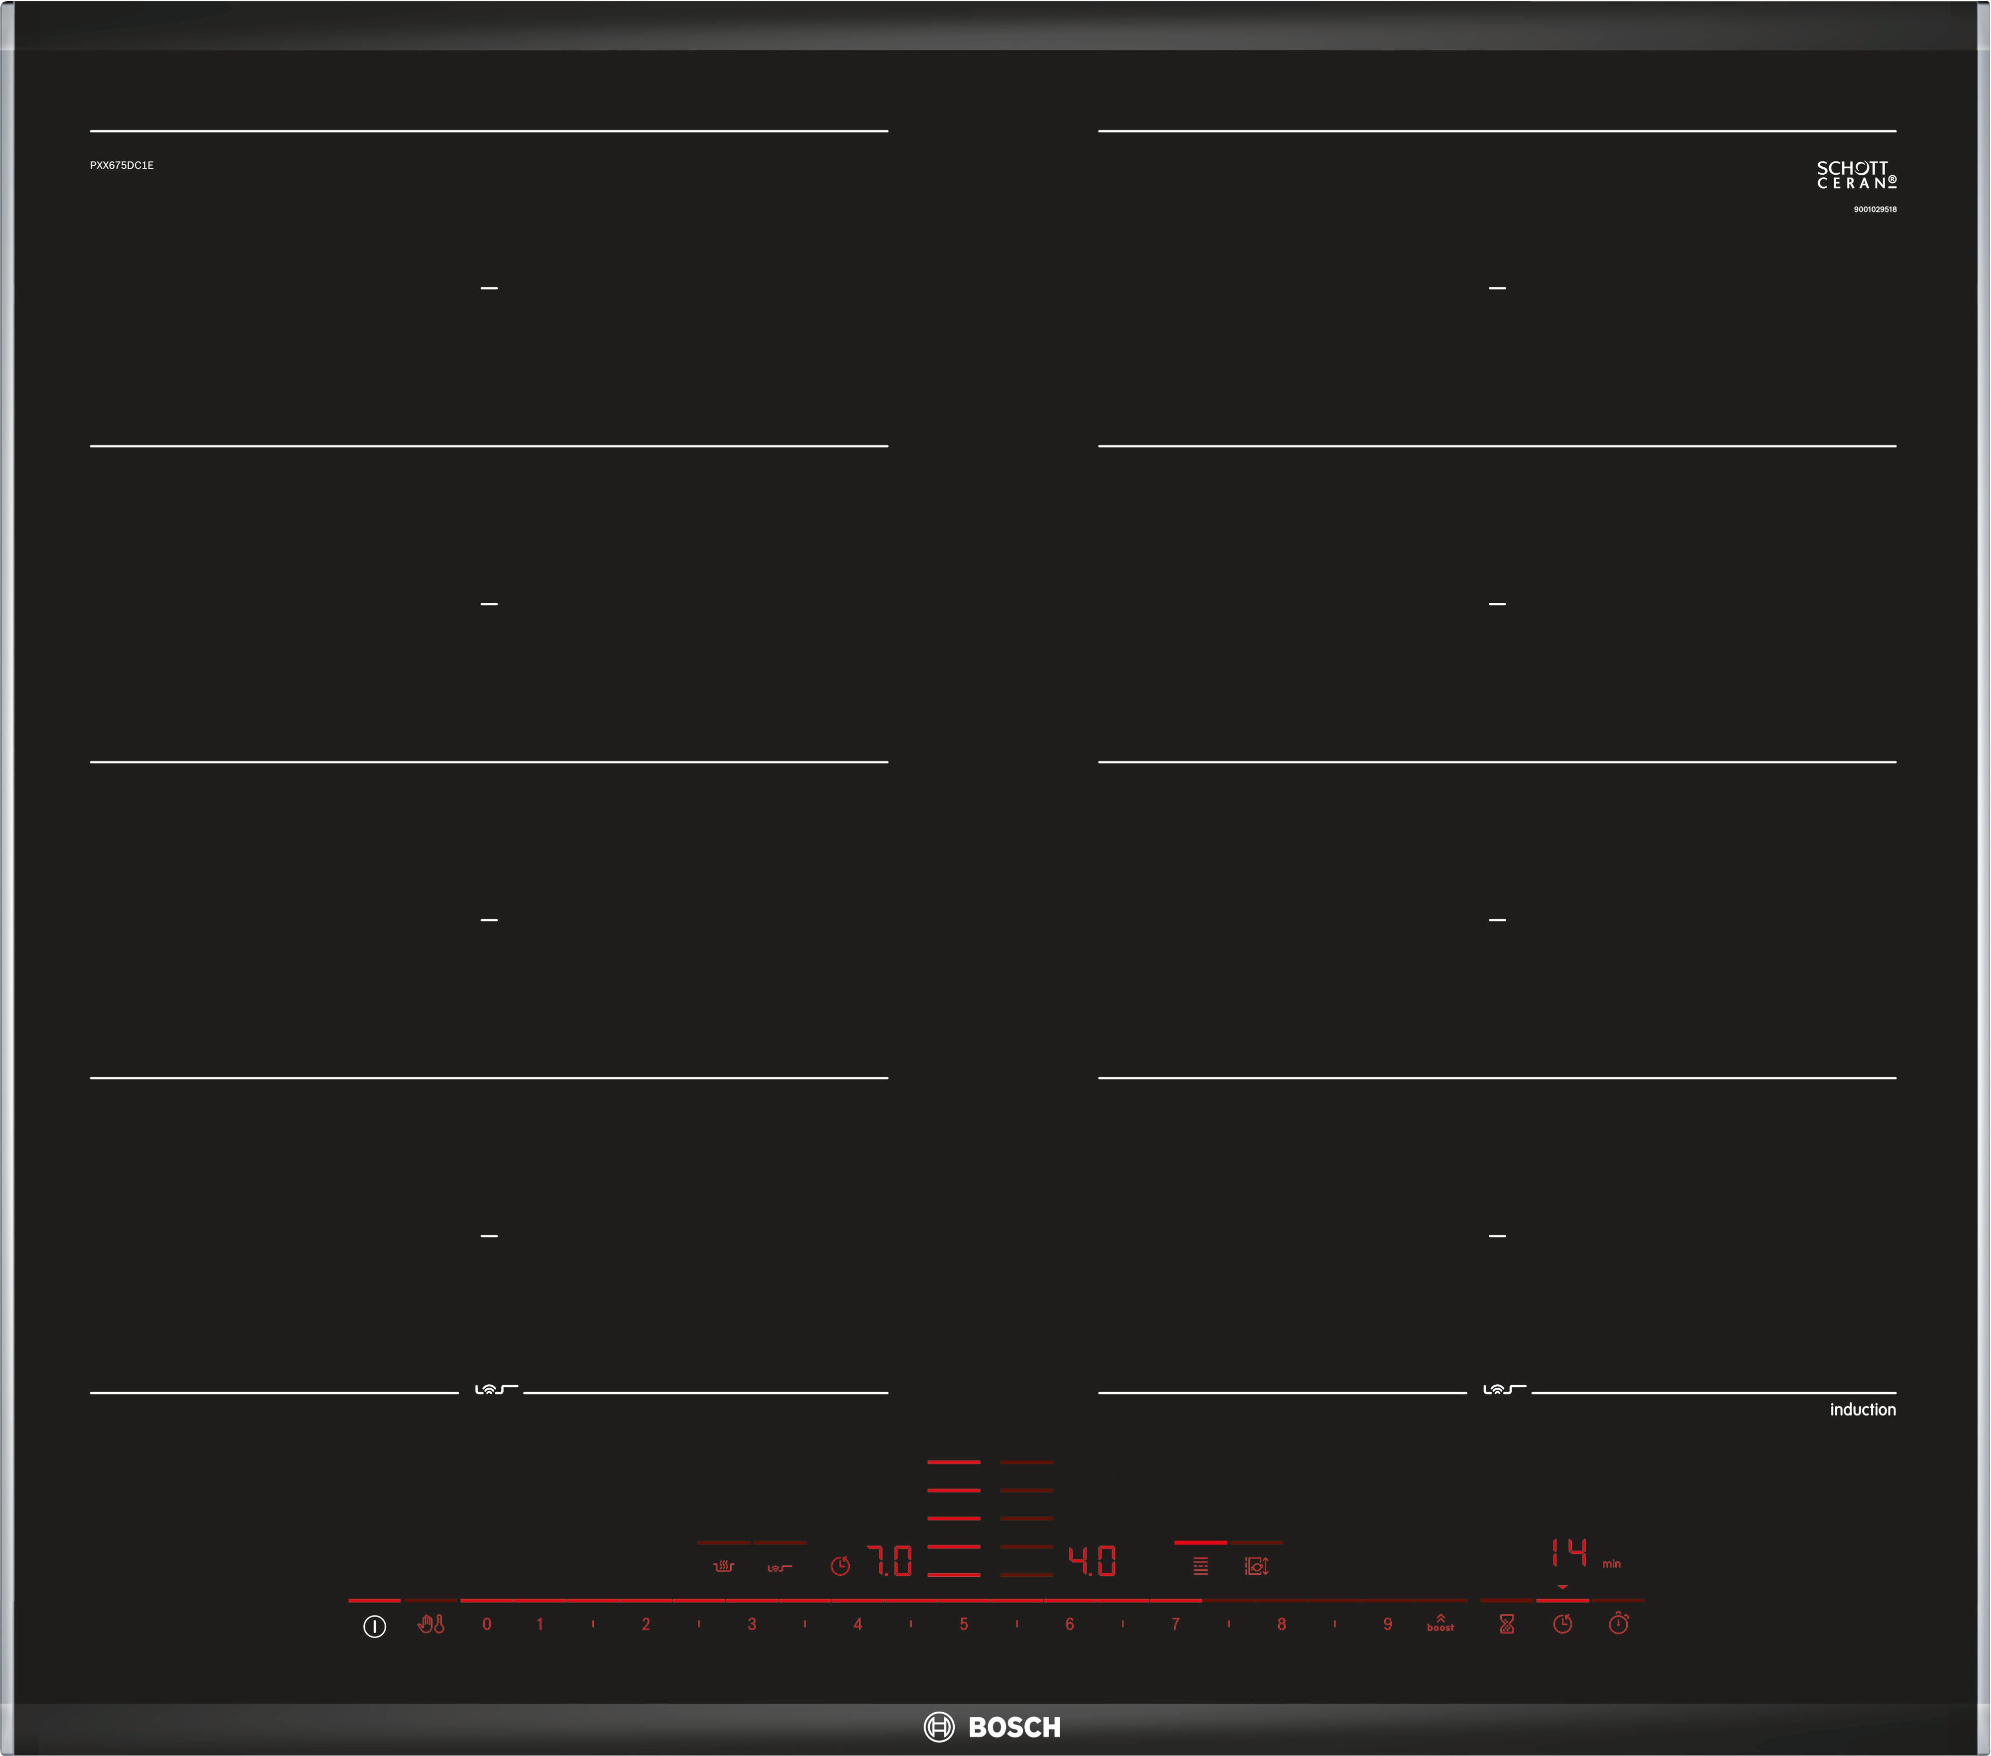Select the FlexInduction stacked-lines icon

pyautogui.click(x=1200, y=1565)
